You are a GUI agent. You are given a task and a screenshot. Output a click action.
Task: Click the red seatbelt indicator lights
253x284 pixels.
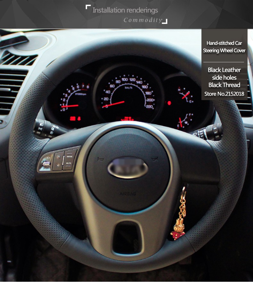(75, 119)
